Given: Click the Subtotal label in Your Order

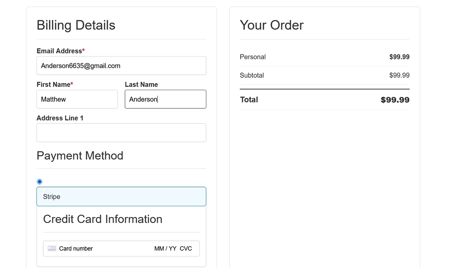Looking at the screenshot, I should tap(252, 75).
